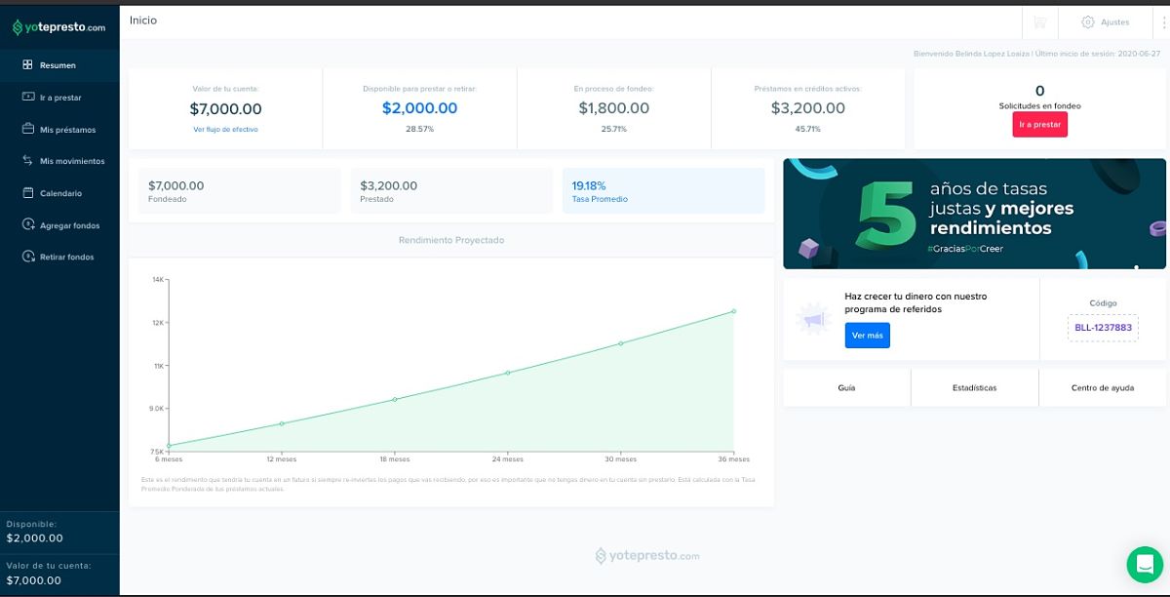
Task: Click the Inicio page title
Action: pos(143,20)
